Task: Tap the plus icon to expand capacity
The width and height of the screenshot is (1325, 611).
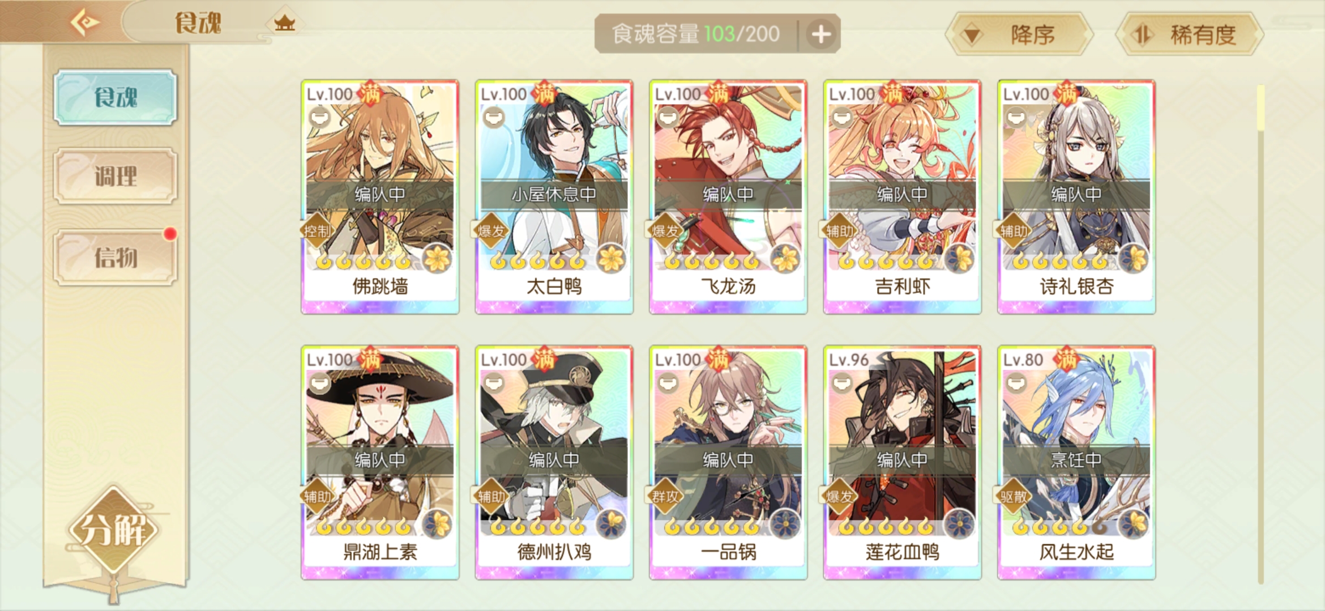Action: coord(821,35)
